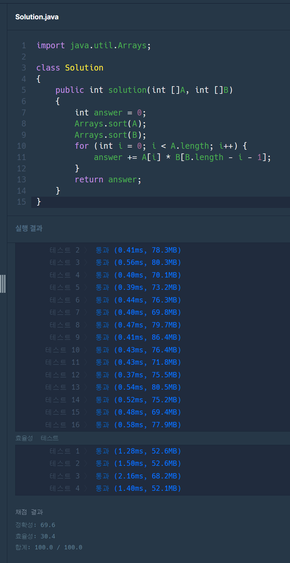Click the 'return answer;' line

[108, 179]
